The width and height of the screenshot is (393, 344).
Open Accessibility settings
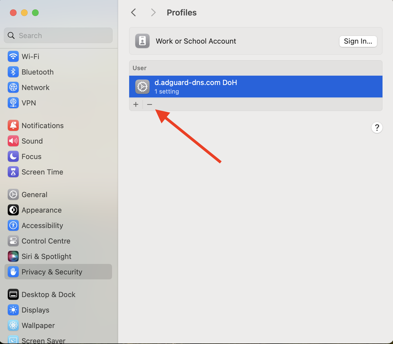click(42, 225)
